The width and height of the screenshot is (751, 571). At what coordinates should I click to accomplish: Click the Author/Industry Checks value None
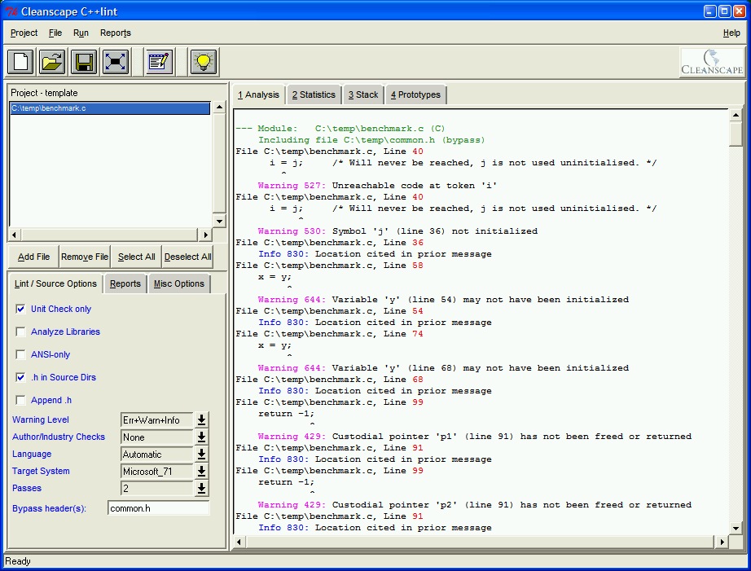(x=157, y=437)
